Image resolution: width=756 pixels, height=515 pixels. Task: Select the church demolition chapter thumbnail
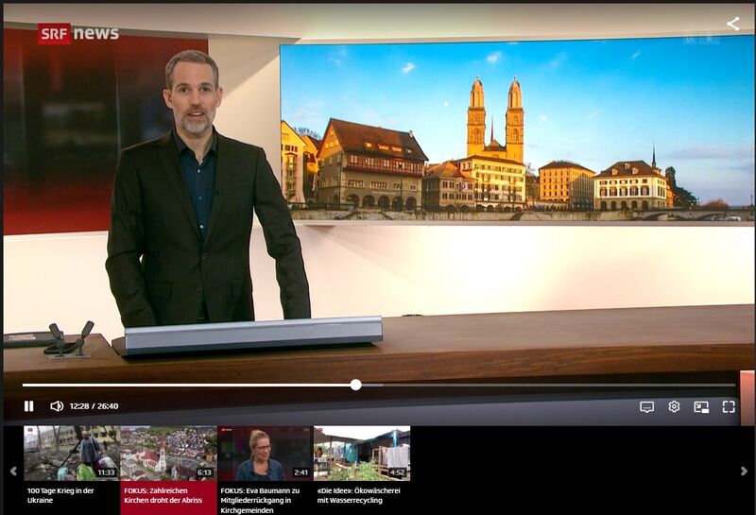coord(168,454)
